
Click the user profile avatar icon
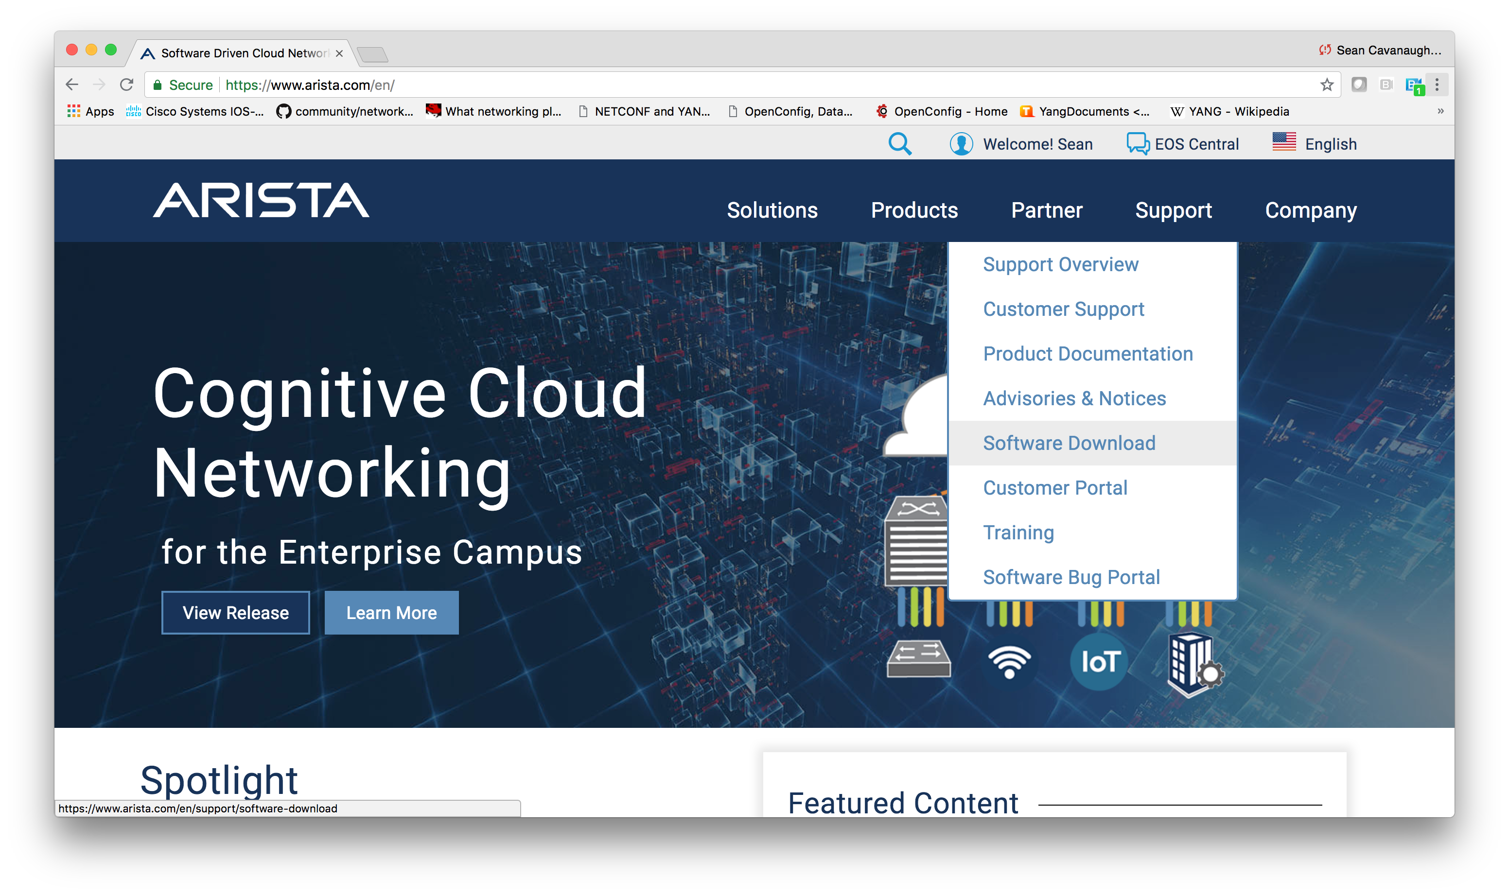tap(961, 143)
